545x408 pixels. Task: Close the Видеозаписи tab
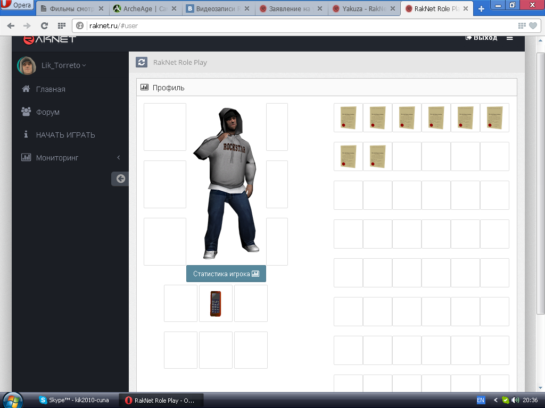pyautogui.click(x=247, y=8)
